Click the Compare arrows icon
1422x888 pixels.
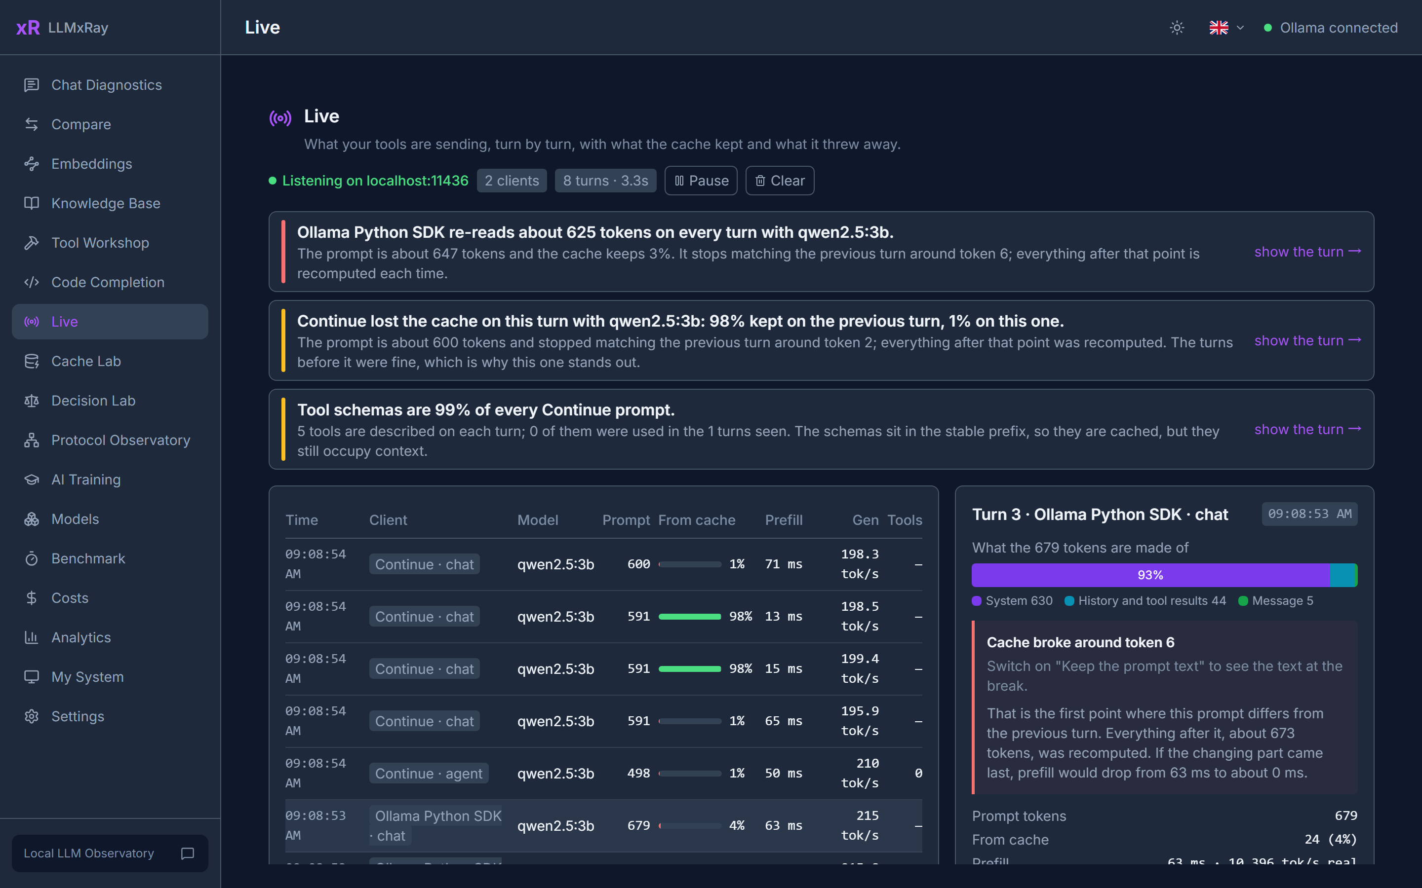(32, 124)
